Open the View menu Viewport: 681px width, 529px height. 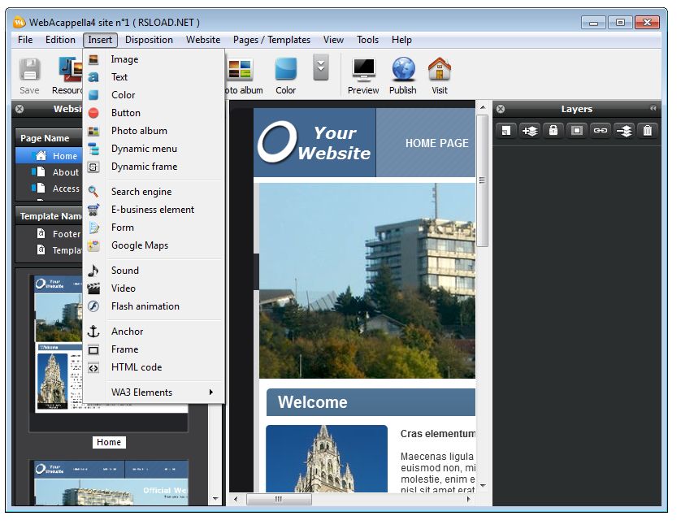click(333, 40)
